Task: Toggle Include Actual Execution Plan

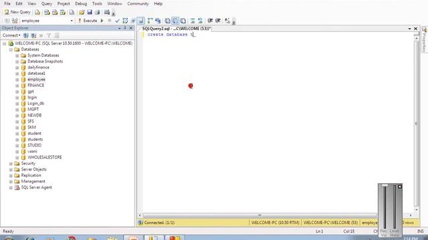Action: [150, 21]
